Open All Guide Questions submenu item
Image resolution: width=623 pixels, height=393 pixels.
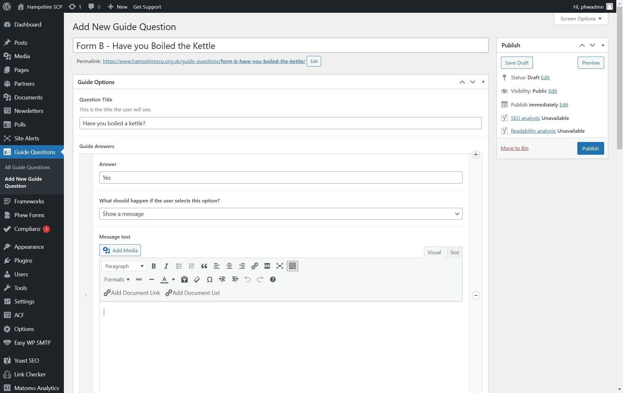27,167
